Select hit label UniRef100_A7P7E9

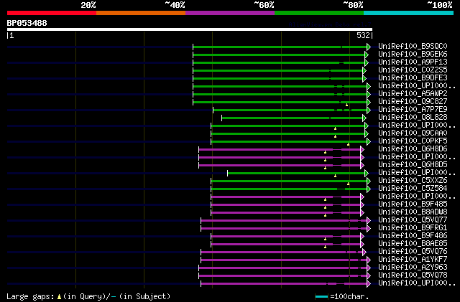[x=413, y=110]
